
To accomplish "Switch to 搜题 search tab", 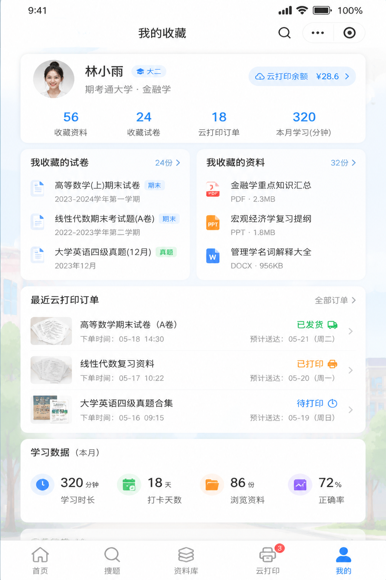I will click(112, 561).
